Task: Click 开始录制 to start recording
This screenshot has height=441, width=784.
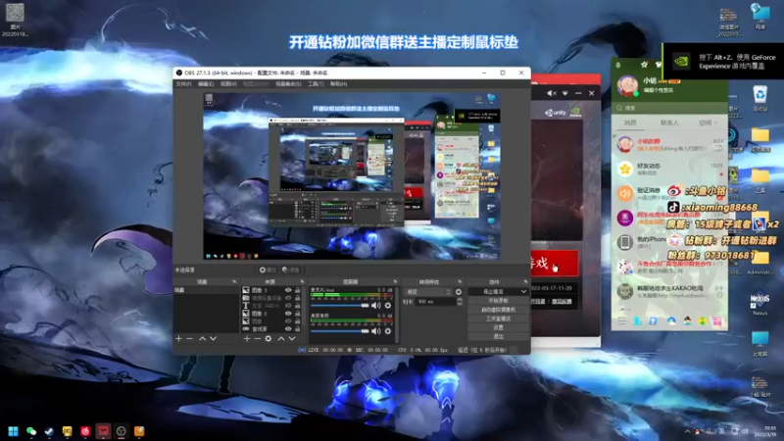Action: click(498, 301)
